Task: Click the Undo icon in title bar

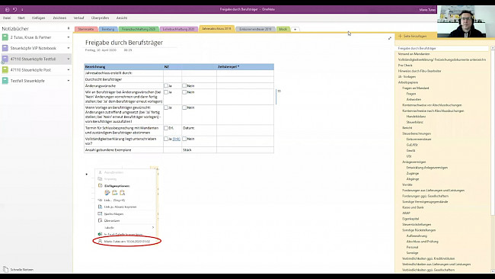Action: click(x=14, y=9)
